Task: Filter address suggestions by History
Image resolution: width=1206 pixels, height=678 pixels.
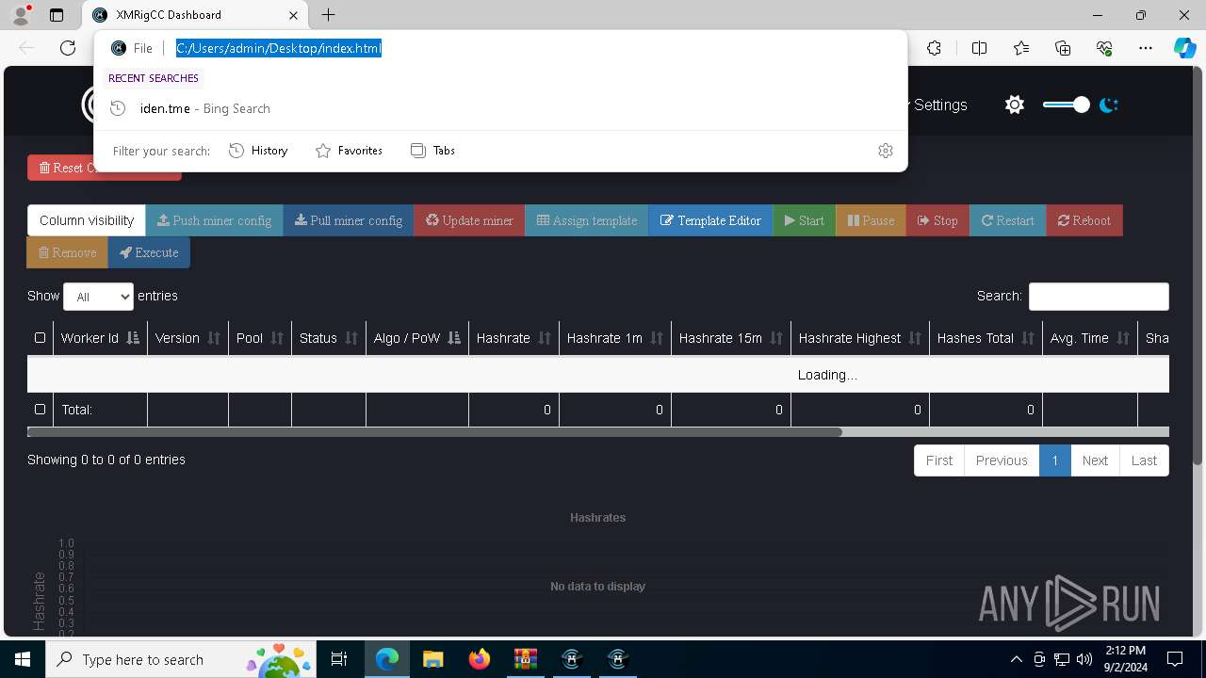Action: pos(258,151)
